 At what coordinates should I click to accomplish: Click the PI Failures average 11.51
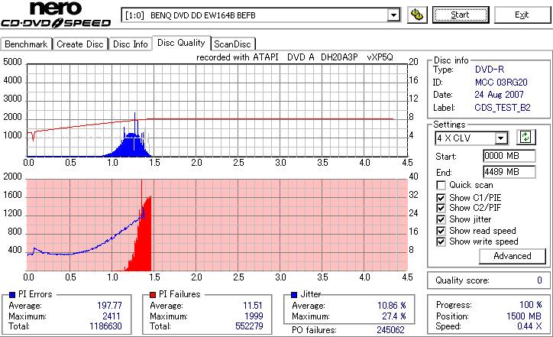(x=253, y=306)
